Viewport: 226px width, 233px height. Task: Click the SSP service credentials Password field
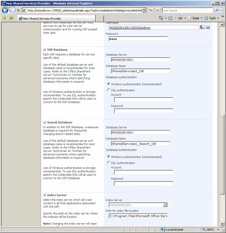(138, 39)
